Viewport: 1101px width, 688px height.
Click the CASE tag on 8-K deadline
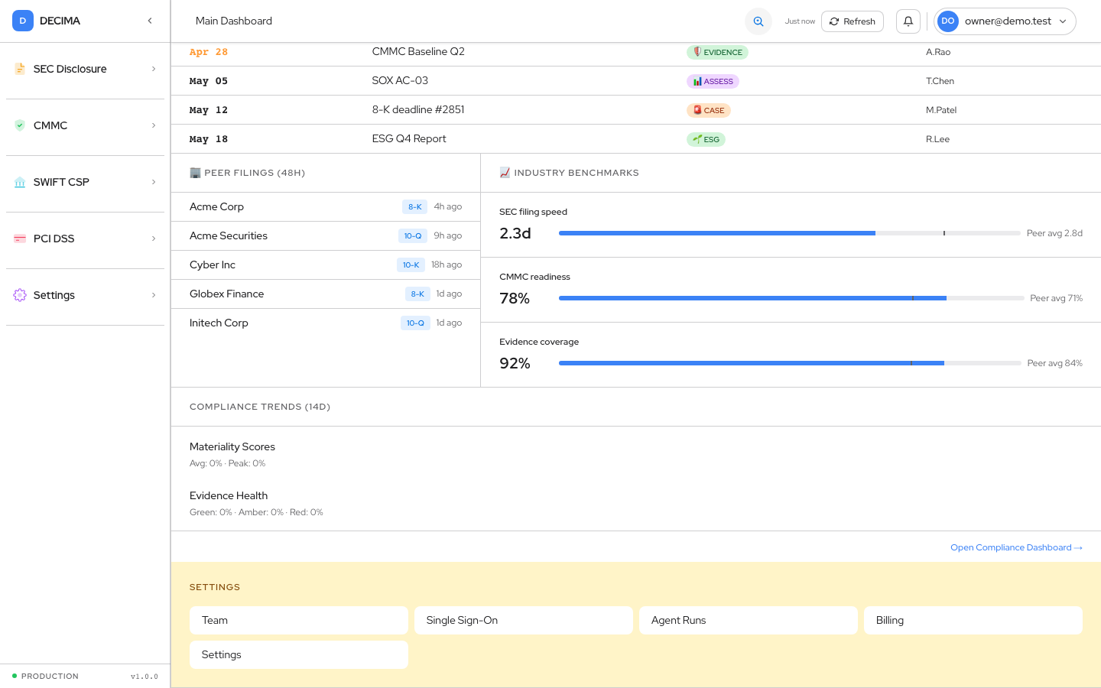point(709,110)
